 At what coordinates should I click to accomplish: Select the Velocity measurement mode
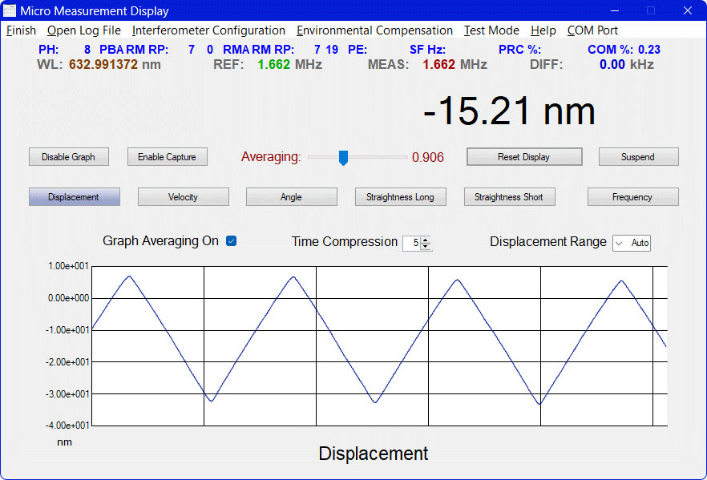coord(183,197)
